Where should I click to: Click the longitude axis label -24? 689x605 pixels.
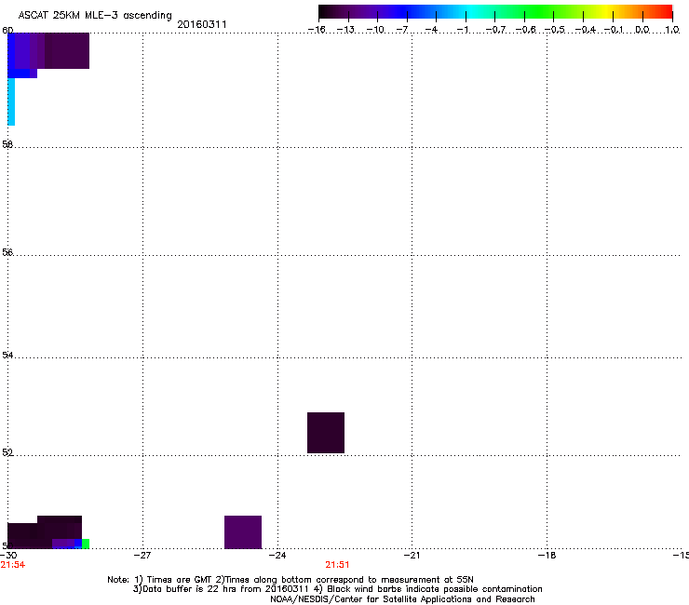click(277, 556)
